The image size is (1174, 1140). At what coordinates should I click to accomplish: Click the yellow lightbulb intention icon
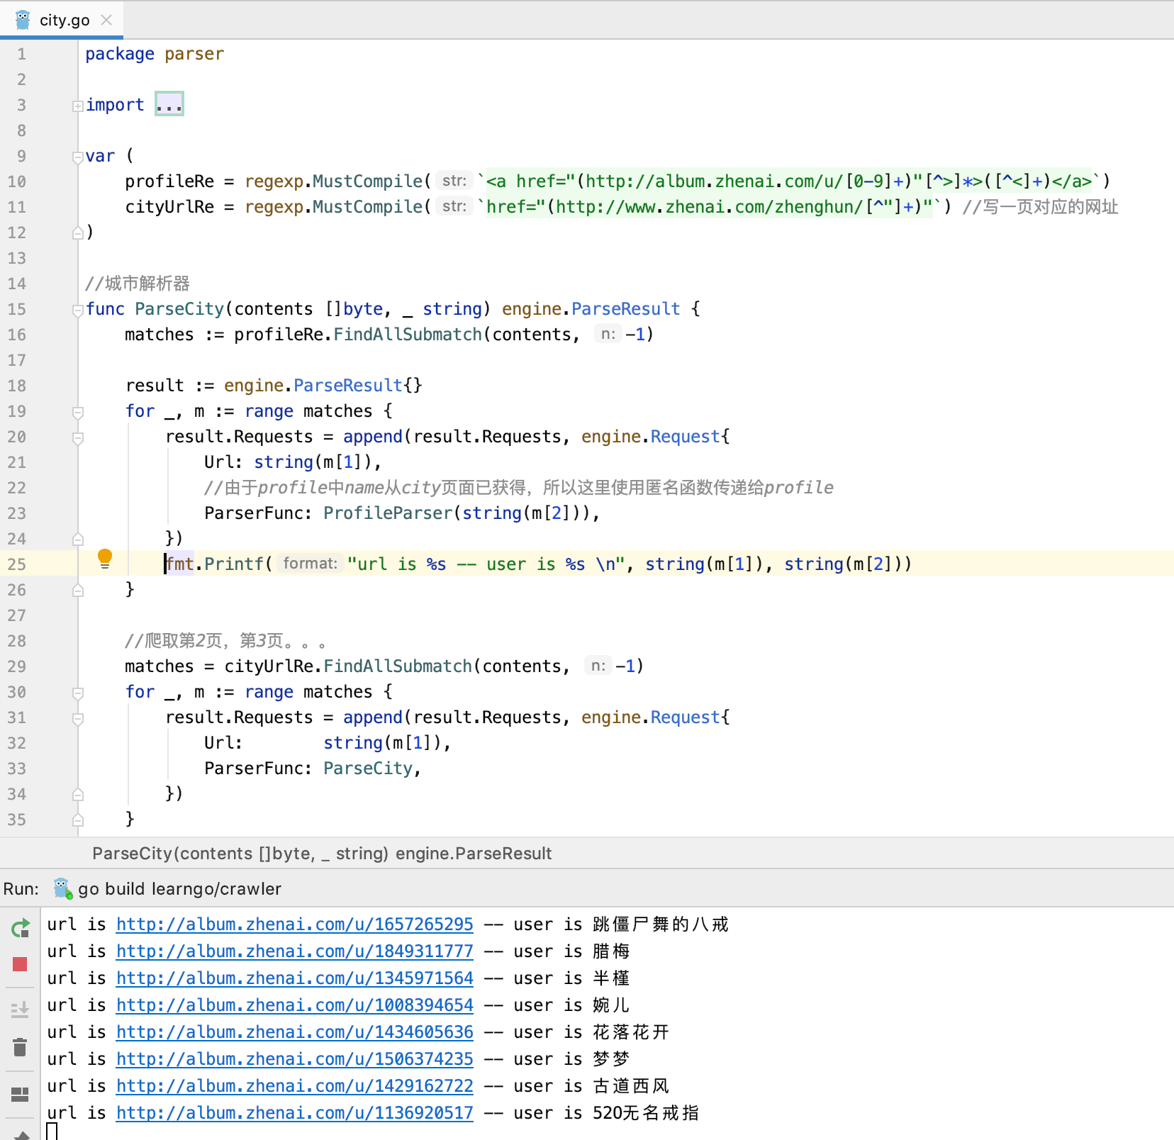coord(105,559)
